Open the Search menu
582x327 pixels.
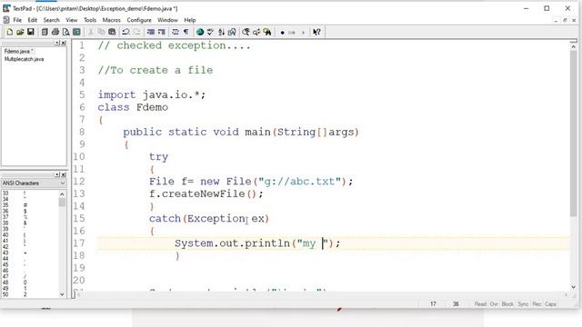pyautogui.click(x=51, y=20)
